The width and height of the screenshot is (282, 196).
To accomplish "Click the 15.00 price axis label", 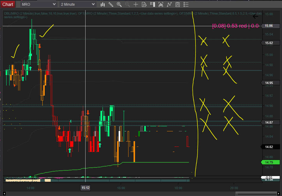I will (x=269, y=55).
